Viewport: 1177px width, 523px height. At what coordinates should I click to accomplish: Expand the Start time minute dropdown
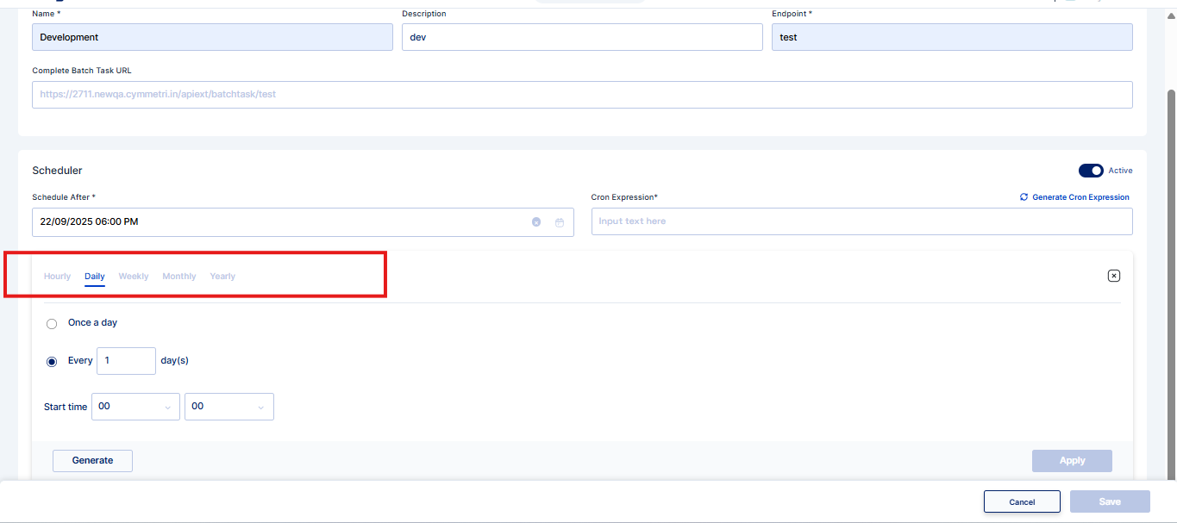[x=229, y=407]
